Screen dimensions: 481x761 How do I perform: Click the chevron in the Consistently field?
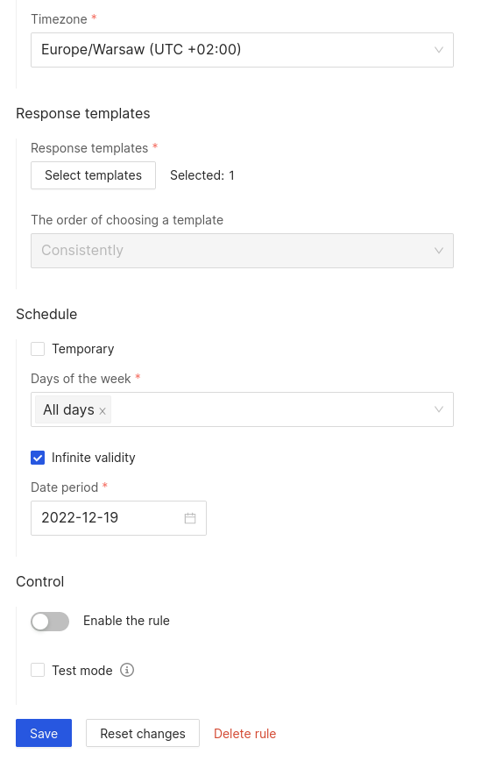[439, 251]
